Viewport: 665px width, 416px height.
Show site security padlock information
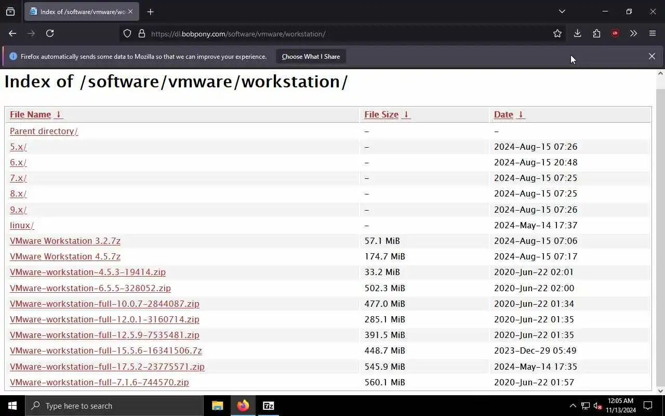[141, 33]
